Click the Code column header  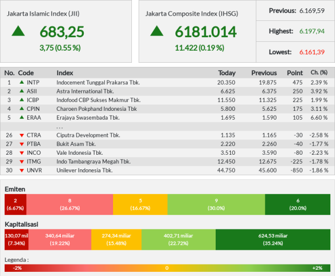[x=26, y=73]
